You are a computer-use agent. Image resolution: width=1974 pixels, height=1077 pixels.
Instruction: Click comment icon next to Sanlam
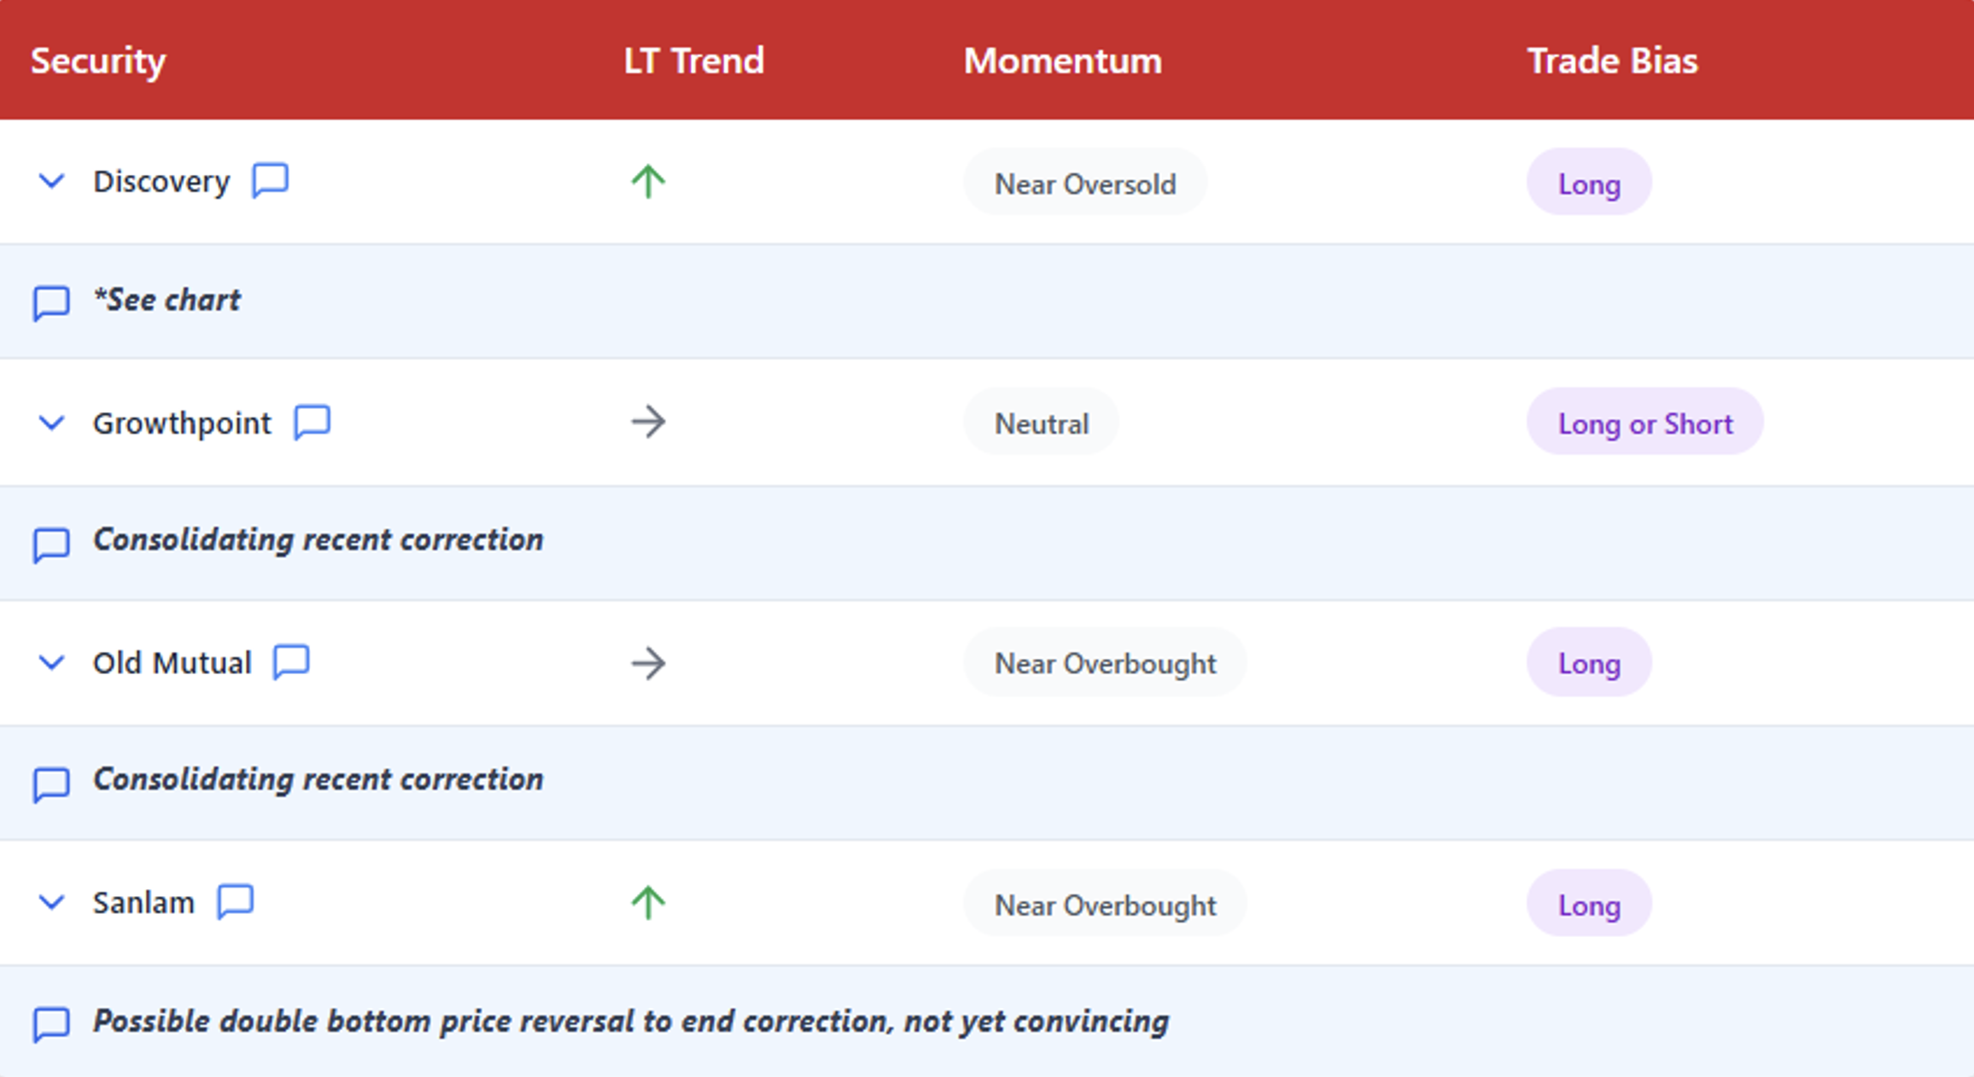click(236, 901)
